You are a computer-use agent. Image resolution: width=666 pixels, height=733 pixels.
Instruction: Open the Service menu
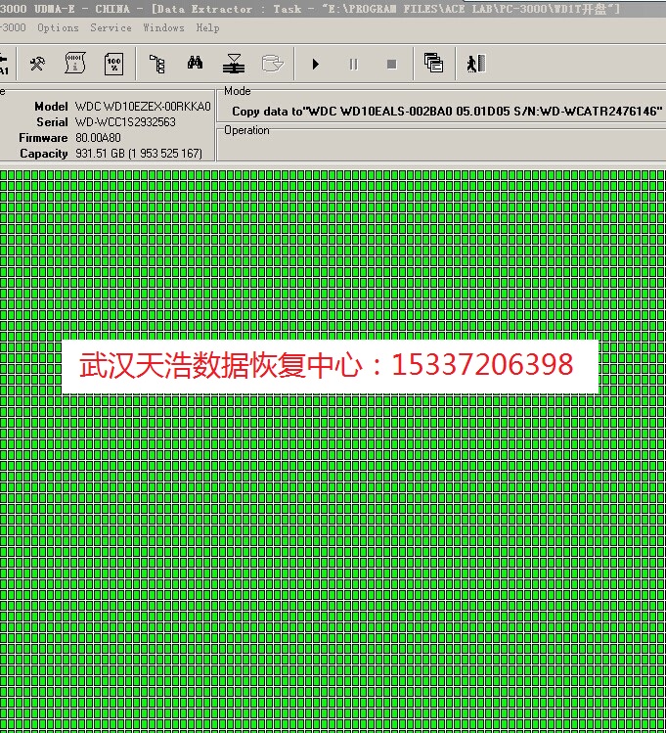pyautogui.click(x=111, y=27)
